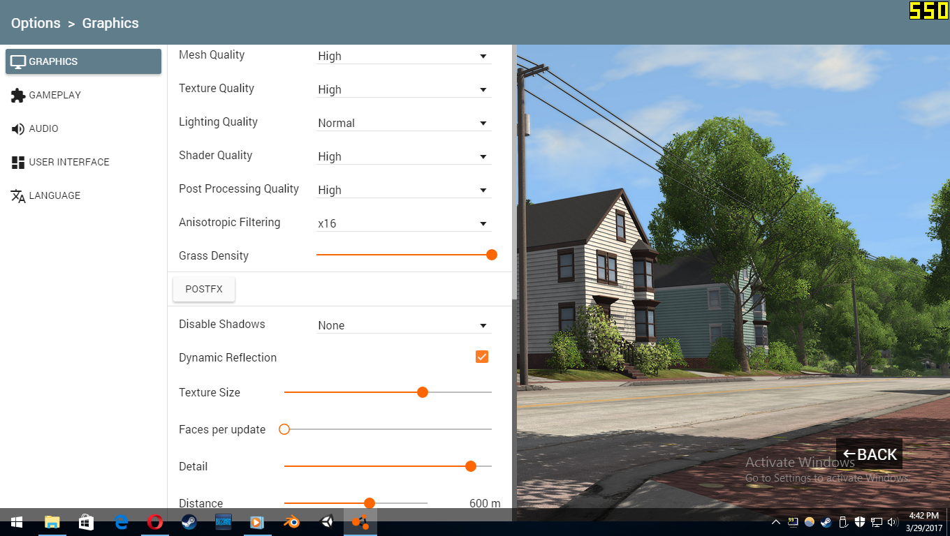Click BeamNG orange icon in taskbar

tap(360, 521)
